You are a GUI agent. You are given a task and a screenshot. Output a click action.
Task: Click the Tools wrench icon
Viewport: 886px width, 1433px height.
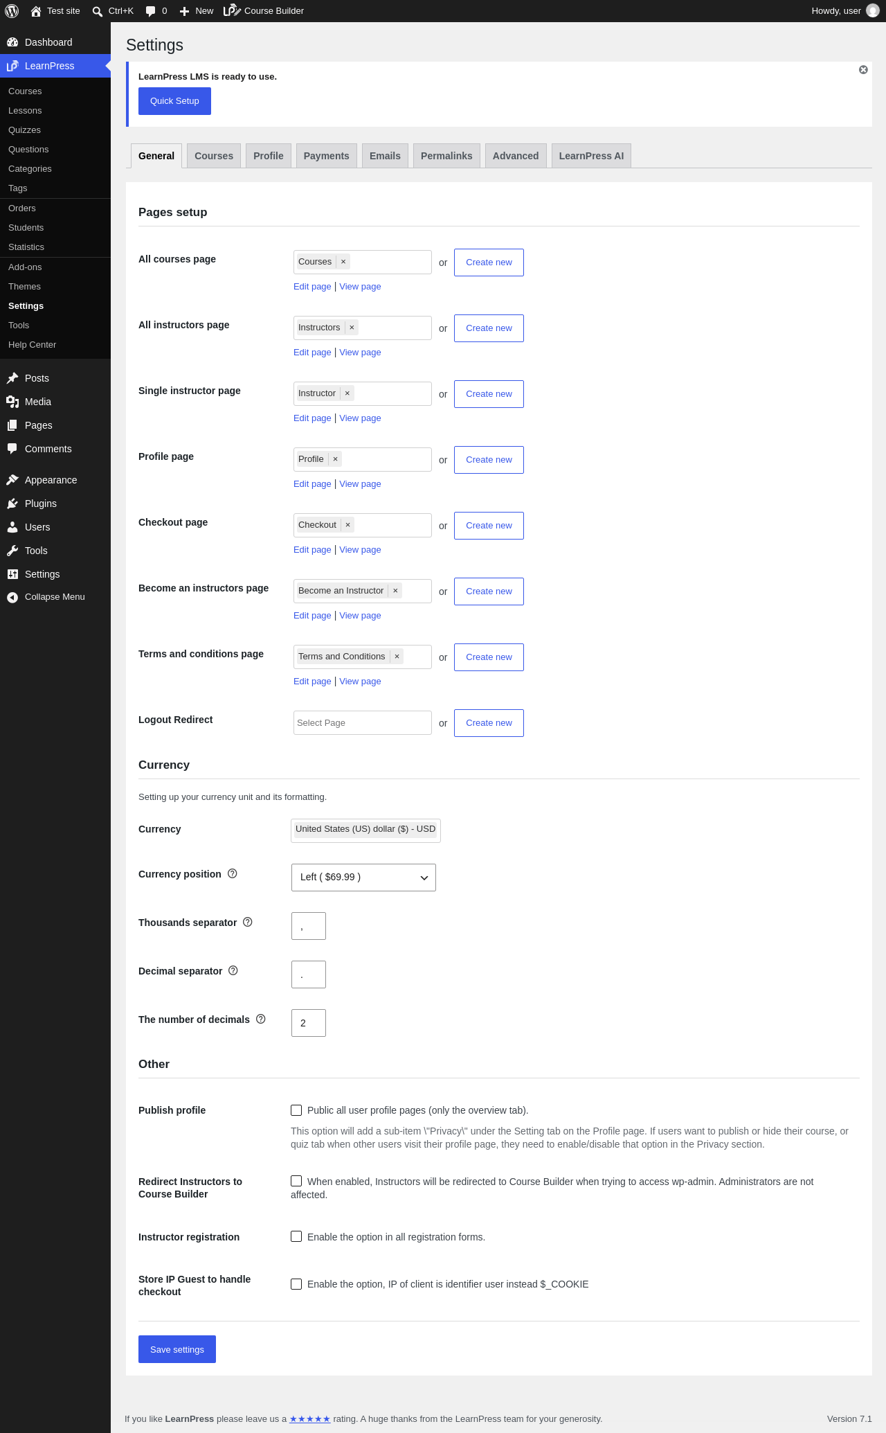(x=12, y=551)
